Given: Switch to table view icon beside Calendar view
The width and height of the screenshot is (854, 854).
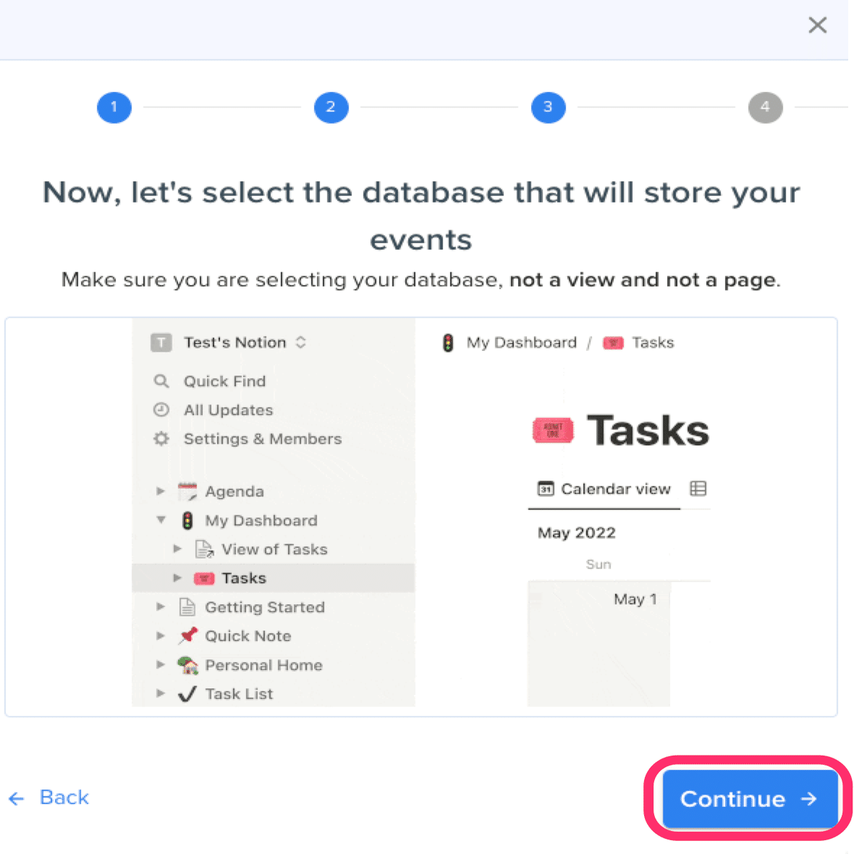Looking at the screenshot, I should click(698, 489).
